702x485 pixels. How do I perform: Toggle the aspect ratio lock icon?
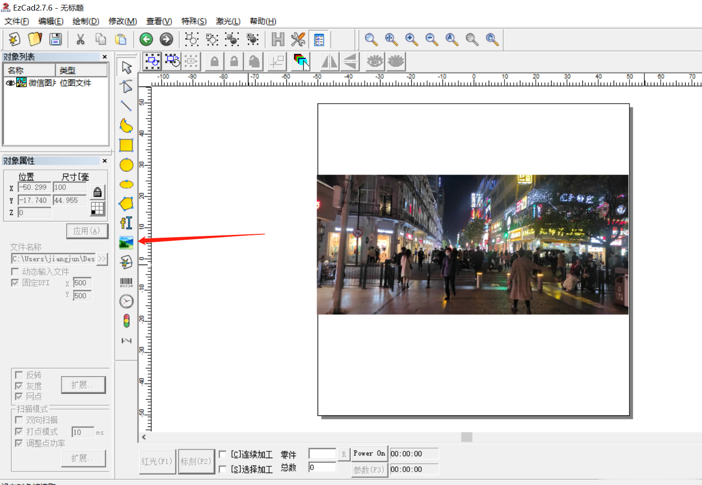click(98, 193)
